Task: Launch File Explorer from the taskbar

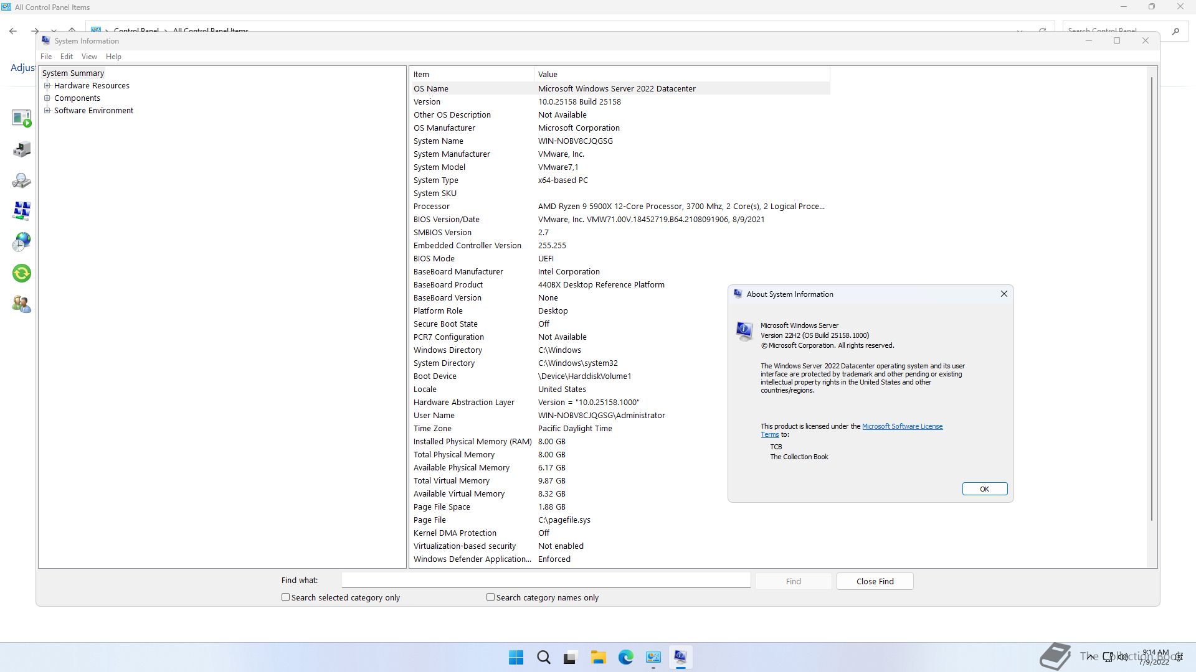Action: tap(598, 657)
